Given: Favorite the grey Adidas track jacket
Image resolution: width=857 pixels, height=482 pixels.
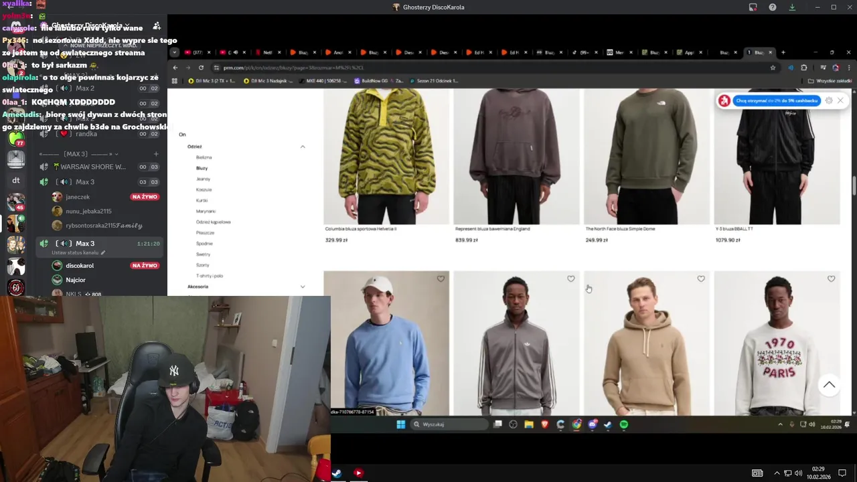Looking at the screenshot, I should click(x=571, y=279).
